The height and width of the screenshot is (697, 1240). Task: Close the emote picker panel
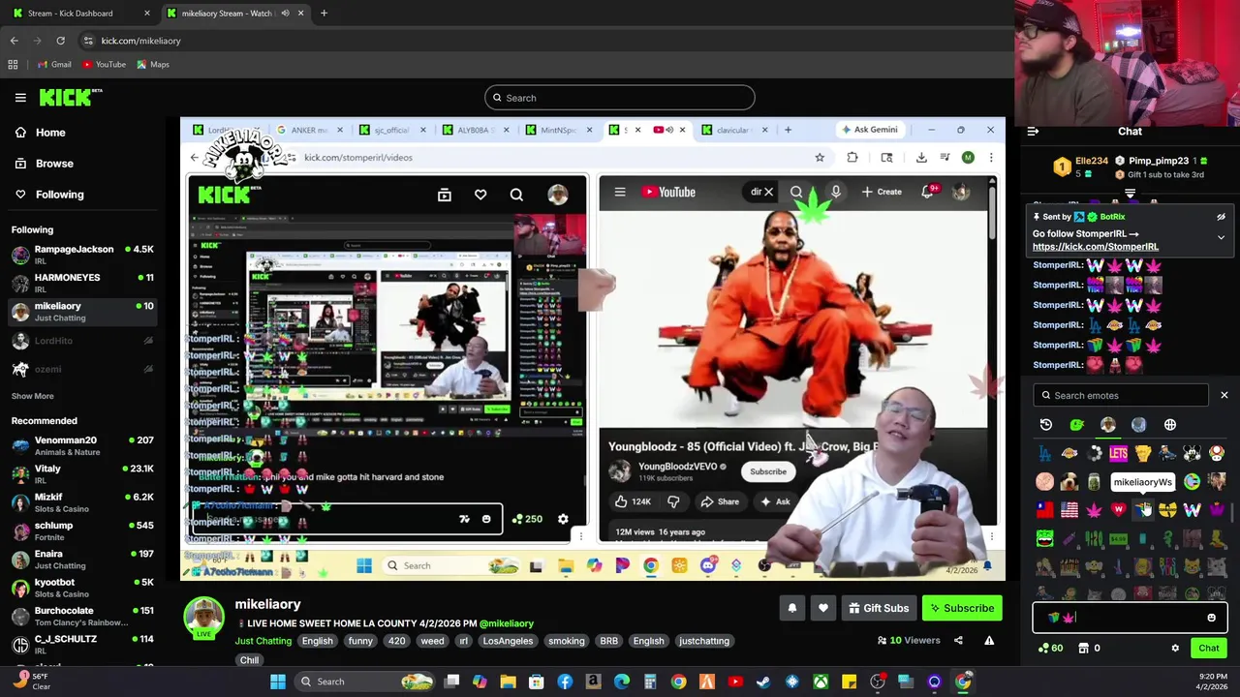coord(1224,395)
